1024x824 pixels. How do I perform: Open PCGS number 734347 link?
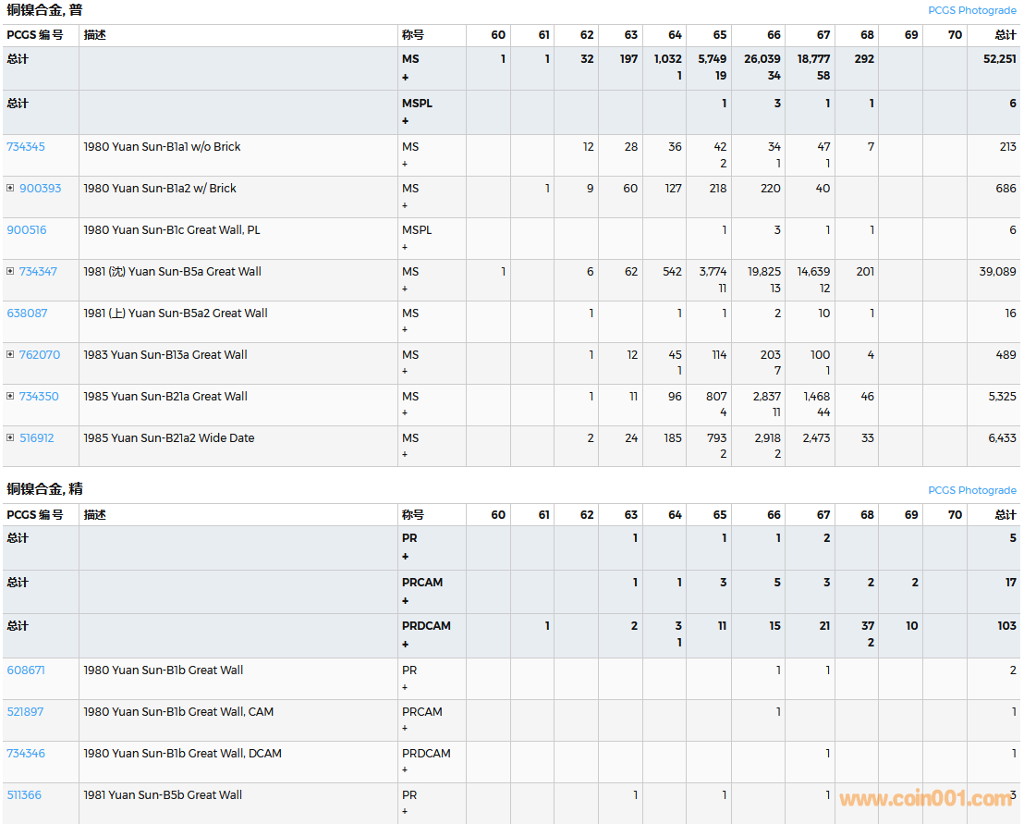tap(38, 271)
